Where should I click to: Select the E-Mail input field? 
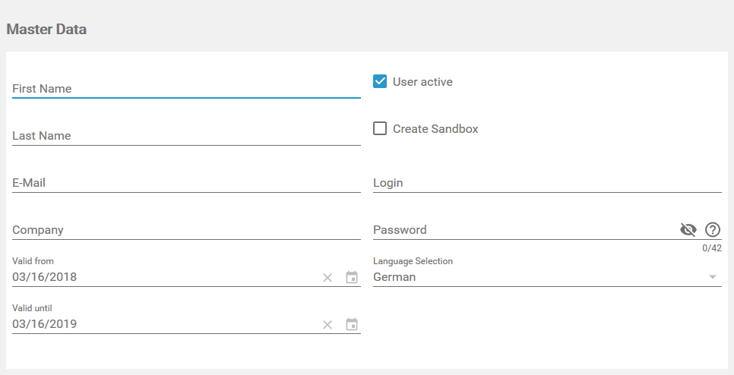[186, 183]
